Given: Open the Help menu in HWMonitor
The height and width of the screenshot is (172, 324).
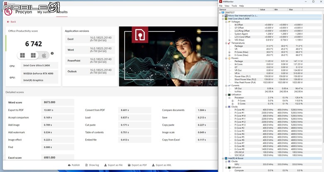Looking at the screenshot, I should pyautogui.click(x=241, y=6).
